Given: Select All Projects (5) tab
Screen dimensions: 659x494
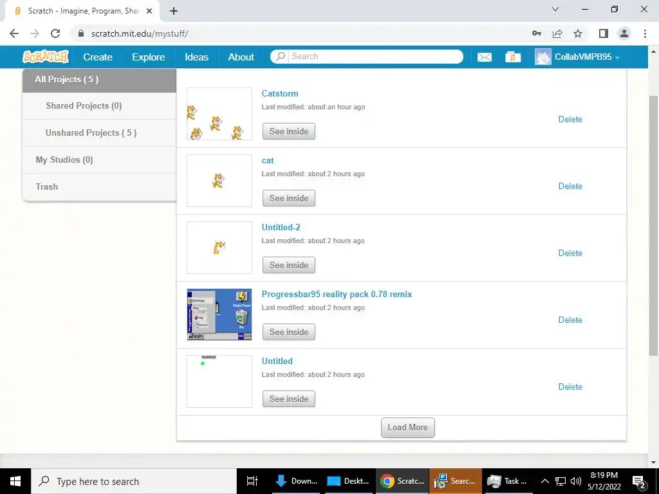Looking at the screenshot, I should click(x=99, y=80).
